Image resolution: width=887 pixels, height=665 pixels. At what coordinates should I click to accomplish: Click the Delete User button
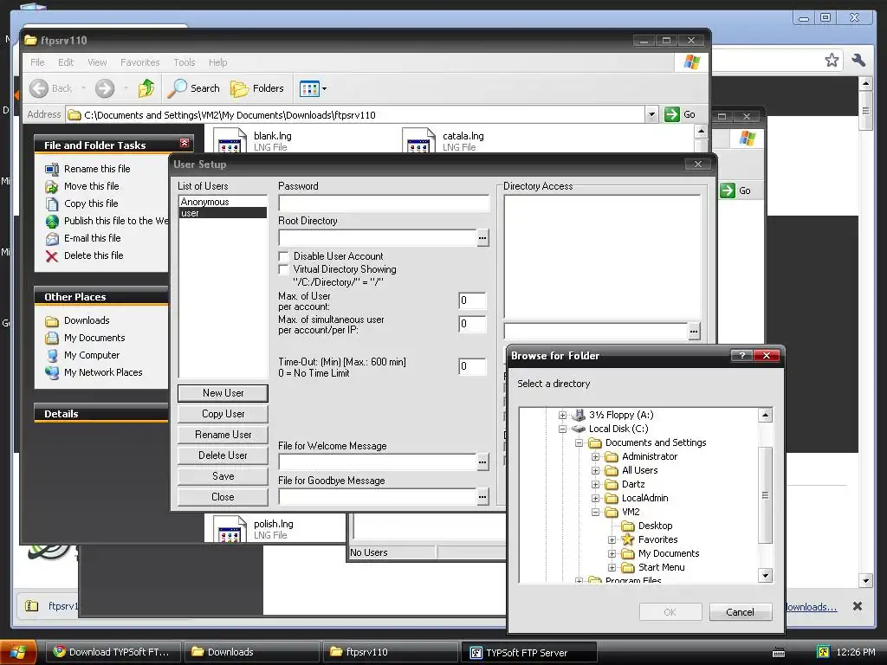[x=223, y=455]
